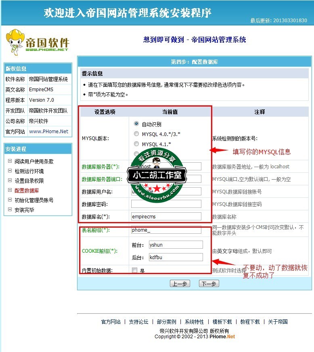
Task: Open the www.PHome.Net official site link
Action: coord(48,132)
